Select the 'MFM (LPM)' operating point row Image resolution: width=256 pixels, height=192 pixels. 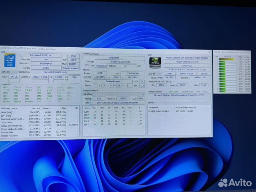pyautogui.click(x=40, y=112)
